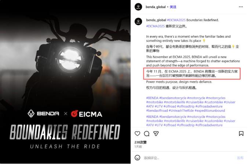252x164 pixels.
Task: Open the three-dot more options menu
Action: [x=241, y=7]
